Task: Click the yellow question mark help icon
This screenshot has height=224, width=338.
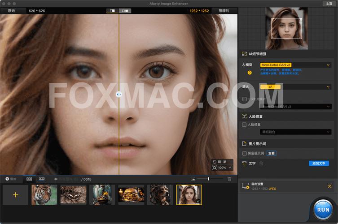Action: (250, 73)
